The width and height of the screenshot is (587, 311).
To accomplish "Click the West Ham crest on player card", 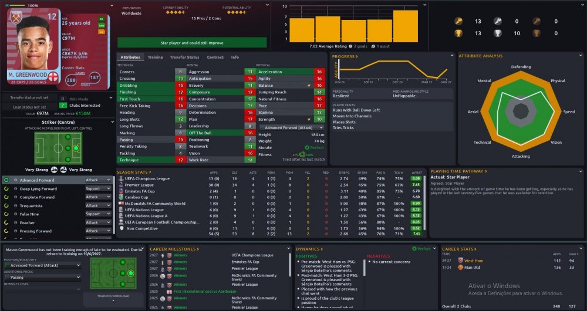I will coord(16,17).
